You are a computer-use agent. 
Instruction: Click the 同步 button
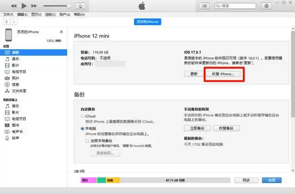tap(246, 180)
